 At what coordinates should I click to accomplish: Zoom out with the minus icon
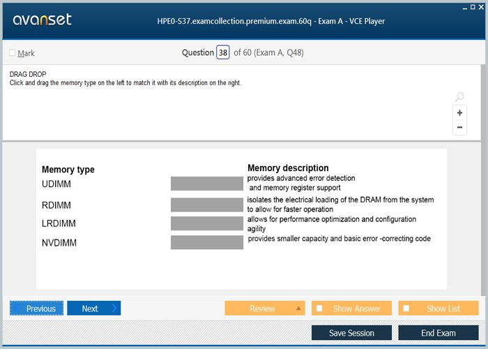point(459,127)
